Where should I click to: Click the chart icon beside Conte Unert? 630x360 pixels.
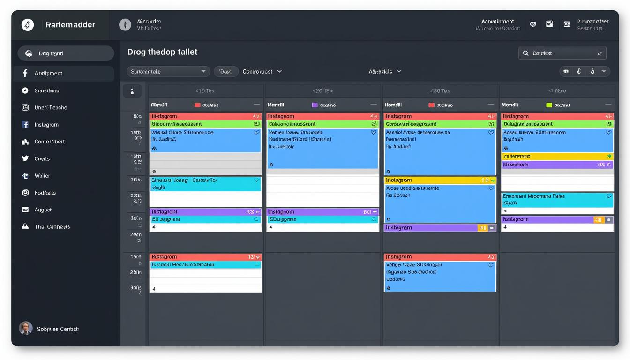(25, 142)
